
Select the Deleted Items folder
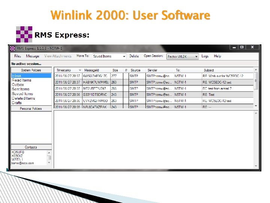23,98
